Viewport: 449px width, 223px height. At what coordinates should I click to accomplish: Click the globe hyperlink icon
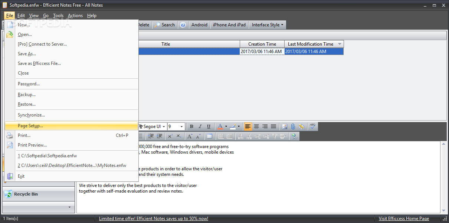click(294, 136)
